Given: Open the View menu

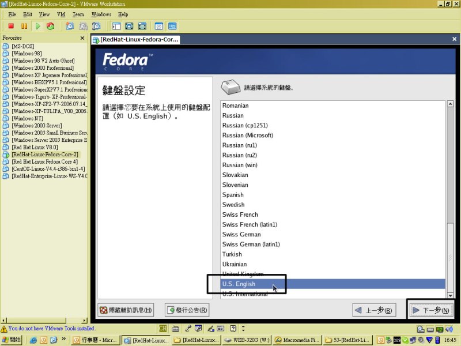Looking at the screenshot, I should 44,14.
